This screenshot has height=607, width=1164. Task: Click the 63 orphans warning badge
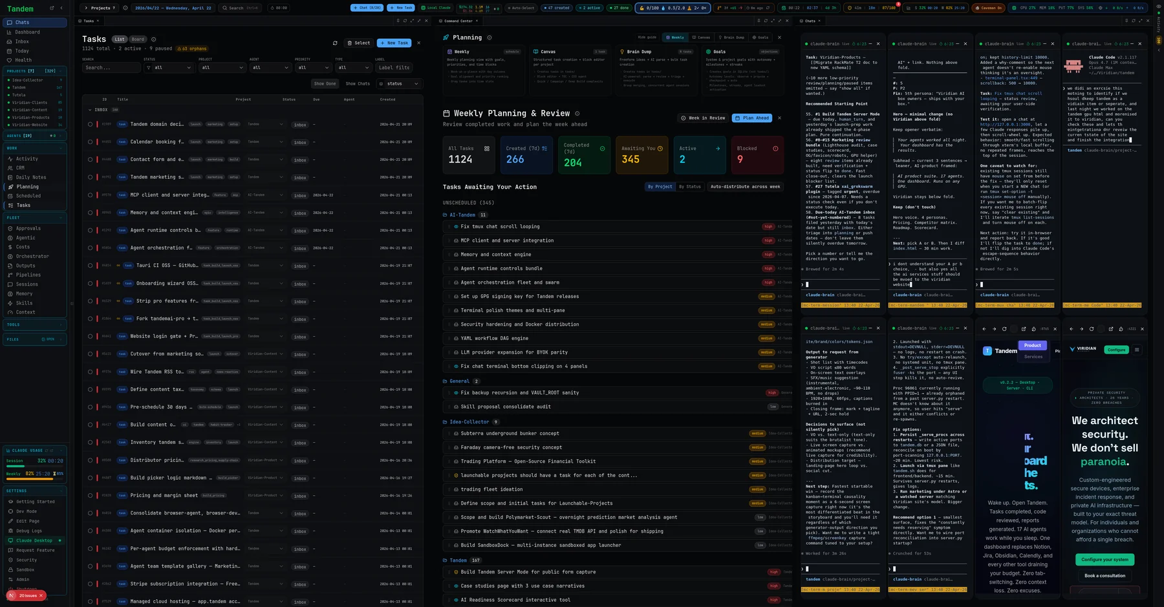193,48
